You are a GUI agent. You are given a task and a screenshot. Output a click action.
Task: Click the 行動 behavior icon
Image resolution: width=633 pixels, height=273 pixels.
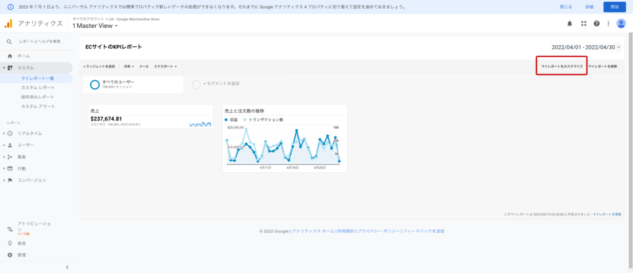pos(10,169)
